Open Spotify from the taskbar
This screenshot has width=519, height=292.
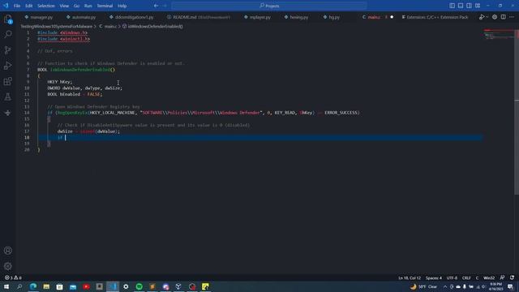coord(139,286)
